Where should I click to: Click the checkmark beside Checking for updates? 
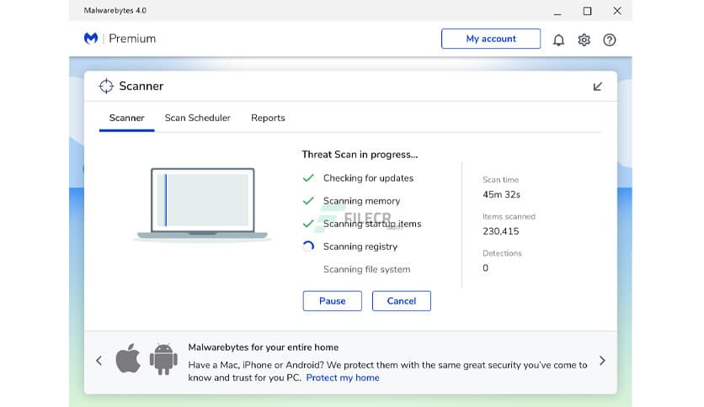click(x=308, y=178)
